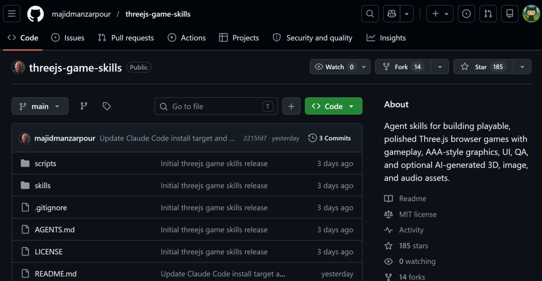
Task: Star the repository
Action: 483,67
